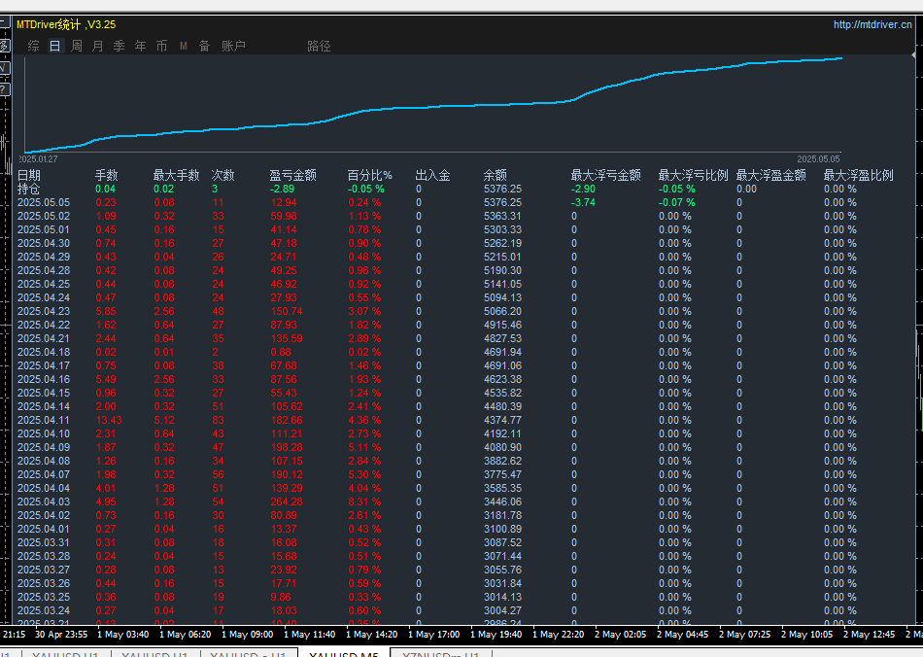Open the 账户 account tab
Viewport: 923px width, 657px height.
[233, 46]
